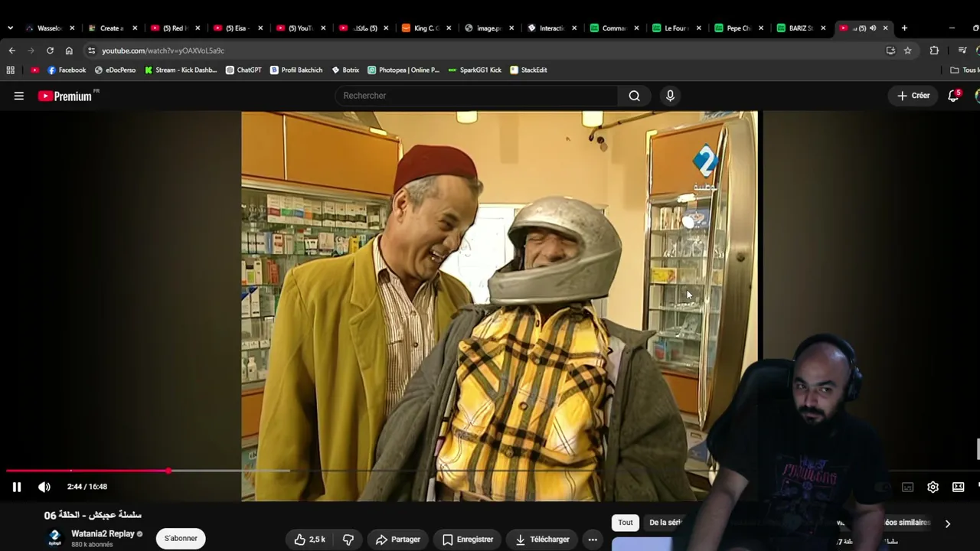
Task: Switch to the King C. browser tab
Action: 426,28
